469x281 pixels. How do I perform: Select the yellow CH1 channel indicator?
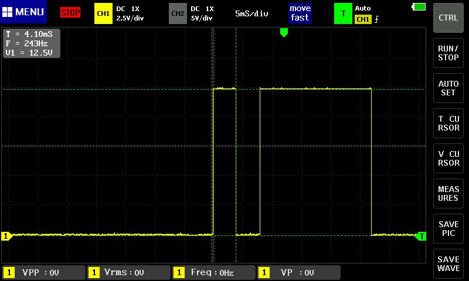(x=103, y=13)
